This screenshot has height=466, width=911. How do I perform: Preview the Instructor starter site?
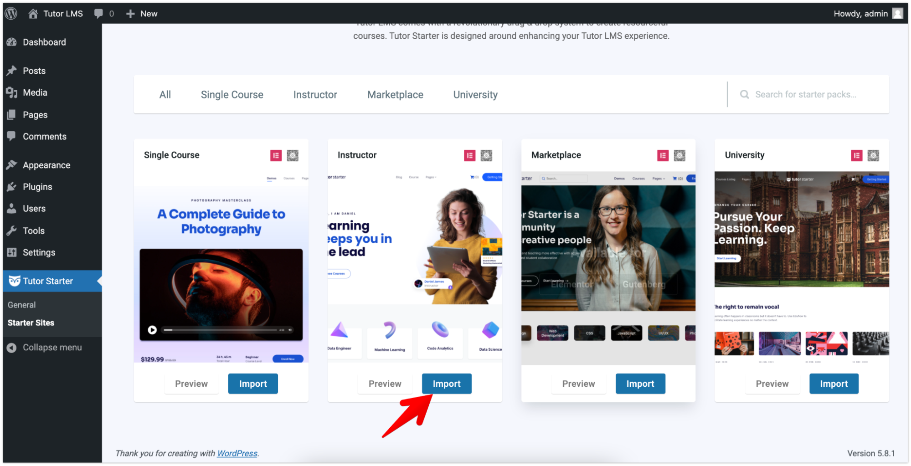click(385, 384)
